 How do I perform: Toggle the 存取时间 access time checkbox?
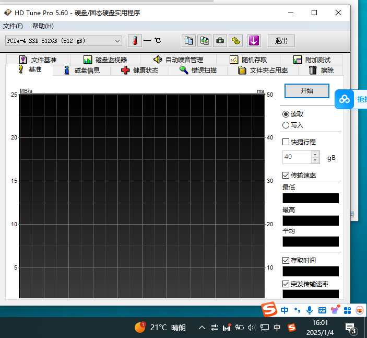(x=286, y=260)
